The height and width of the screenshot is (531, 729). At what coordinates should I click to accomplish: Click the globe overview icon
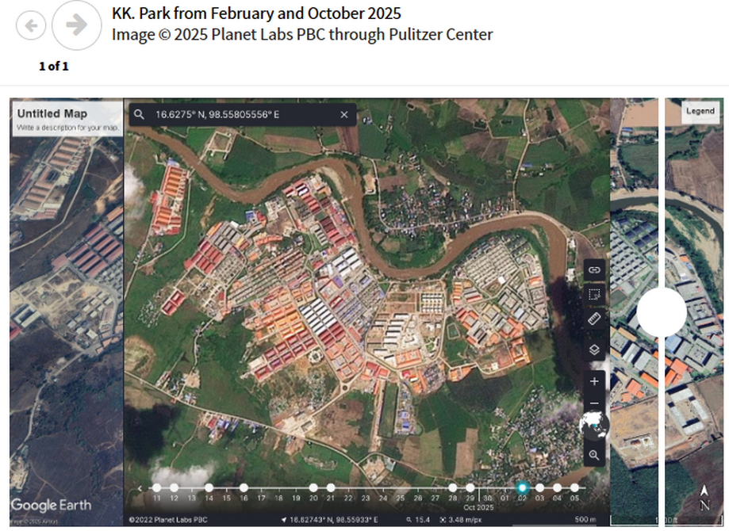pyautogui.click(x=594, y=425)
